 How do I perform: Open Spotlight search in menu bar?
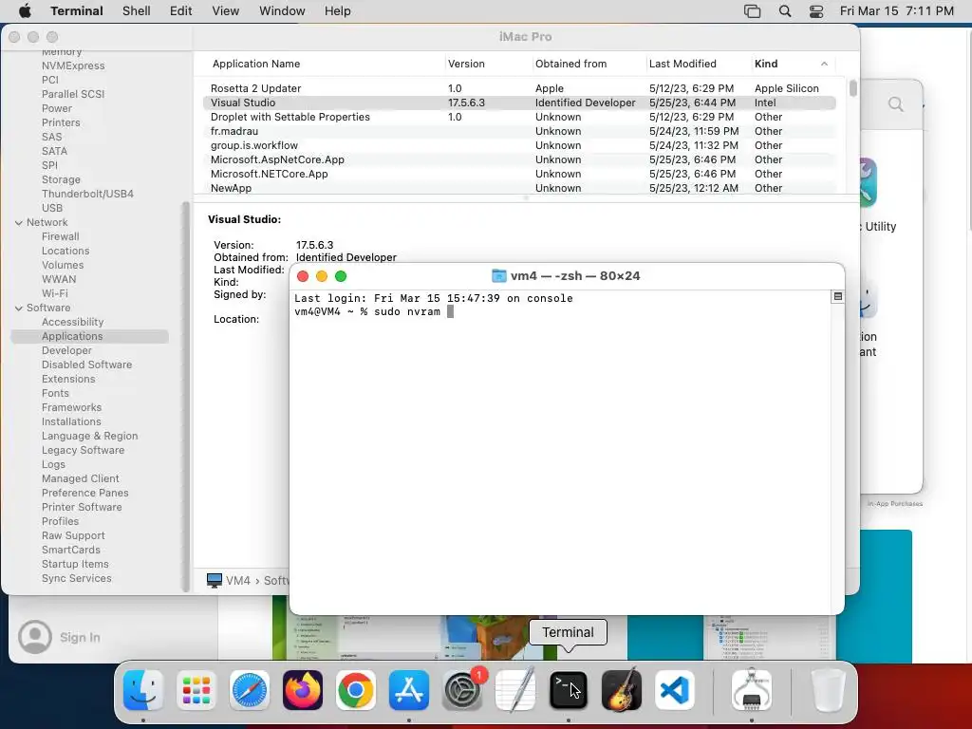[x=785, y=11]
